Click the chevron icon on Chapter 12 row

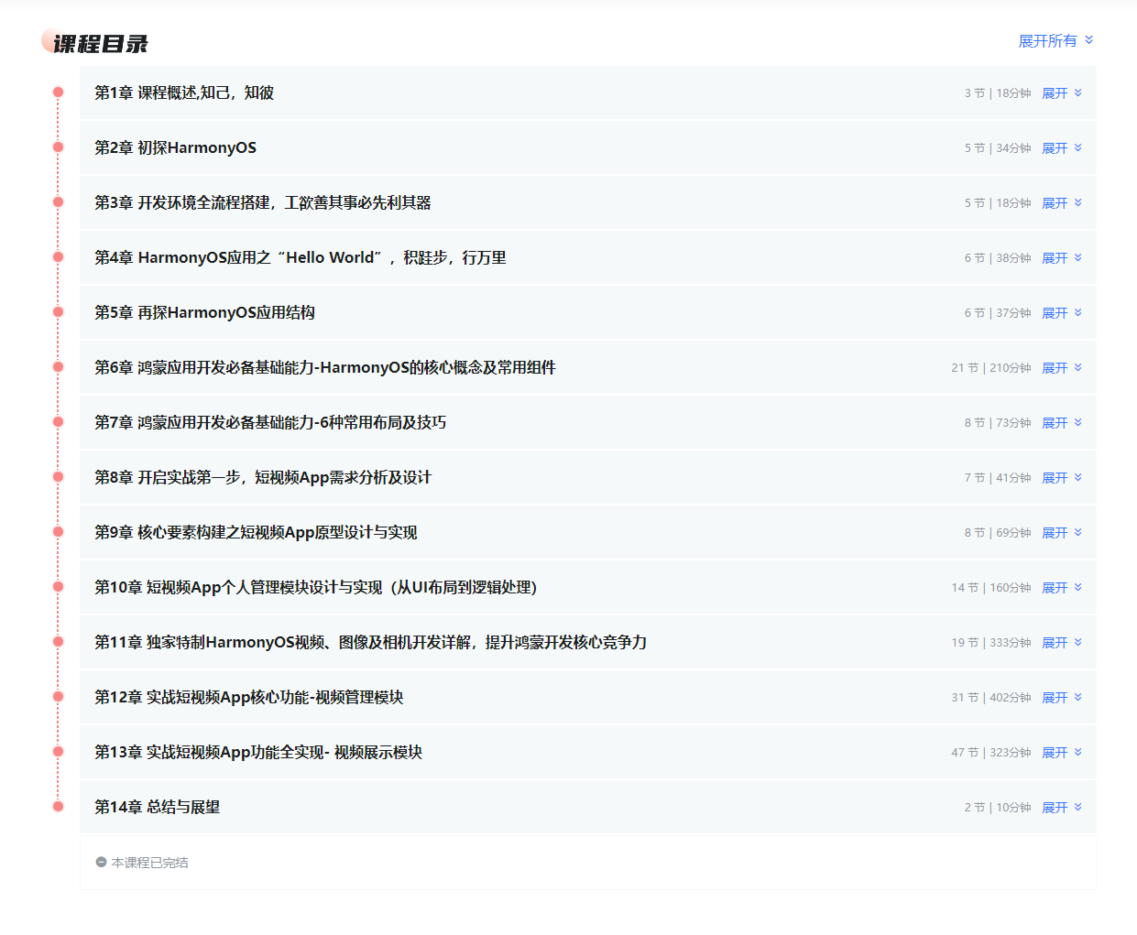[1077, 697]
